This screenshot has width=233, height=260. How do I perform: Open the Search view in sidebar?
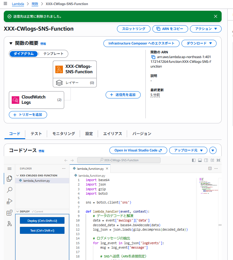coord(9,190)
